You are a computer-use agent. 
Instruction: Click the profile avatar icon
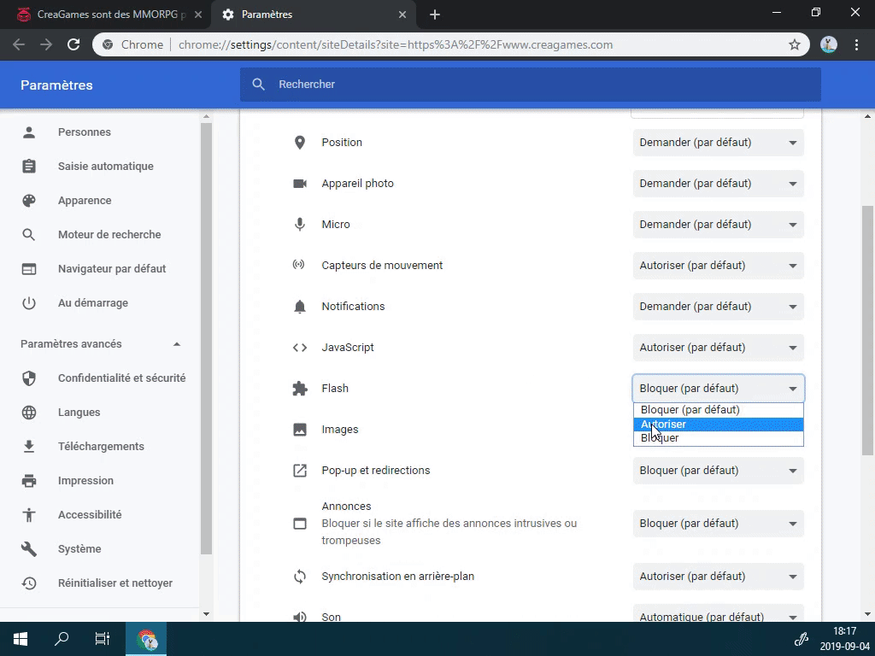[828, 44]
